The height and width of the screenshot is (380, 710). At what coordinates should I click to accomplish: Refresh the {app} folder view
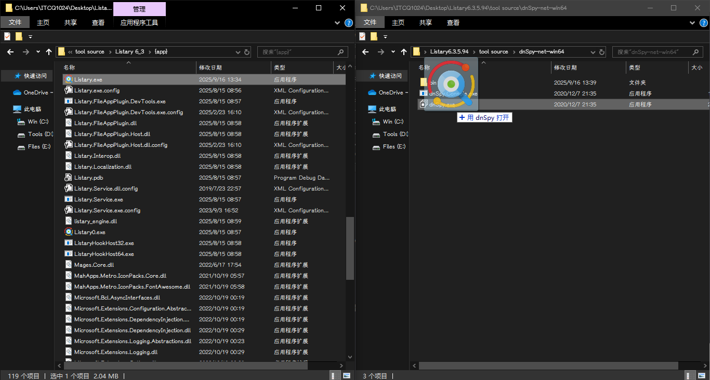click(246, 52)
